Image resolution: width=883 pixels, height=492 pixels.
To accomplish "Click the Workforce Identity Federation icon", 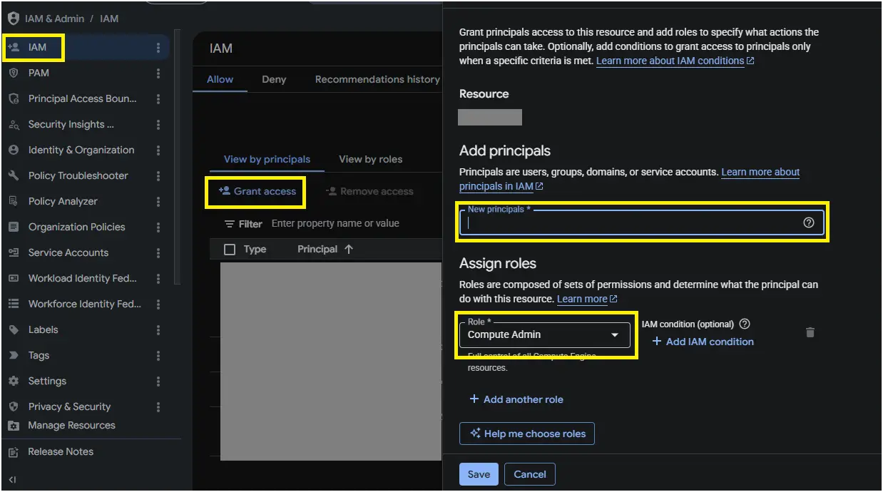I will [x=13, y=304].
